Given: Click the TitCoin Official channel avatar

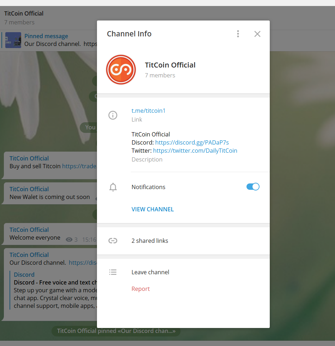Looking at the screenshot, I should pyautogui.click(x=121, y=70).
